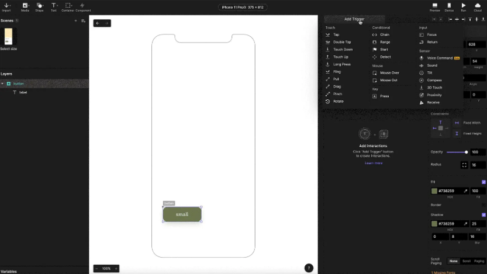Toggle the Border checkbox
The height and width of the screenshot is (274, 487).
point(483,205)
